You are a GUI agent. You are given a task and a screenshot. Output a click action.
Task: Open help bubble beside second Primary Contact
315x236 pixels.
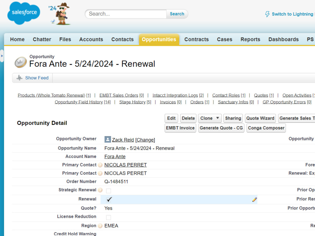pyautogui.click(x=100, y=173)
